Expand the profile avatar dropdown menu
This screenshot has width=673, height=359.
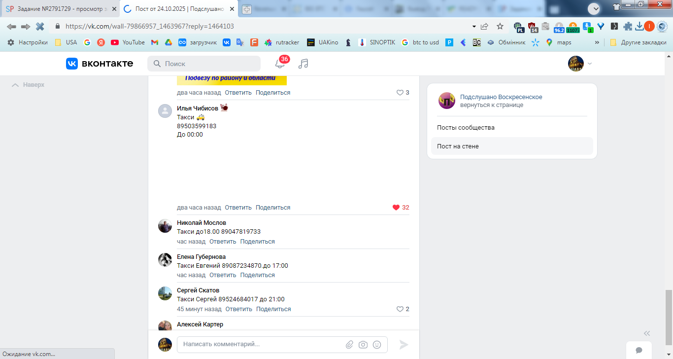pyautogui.click(x=580, y=64)
